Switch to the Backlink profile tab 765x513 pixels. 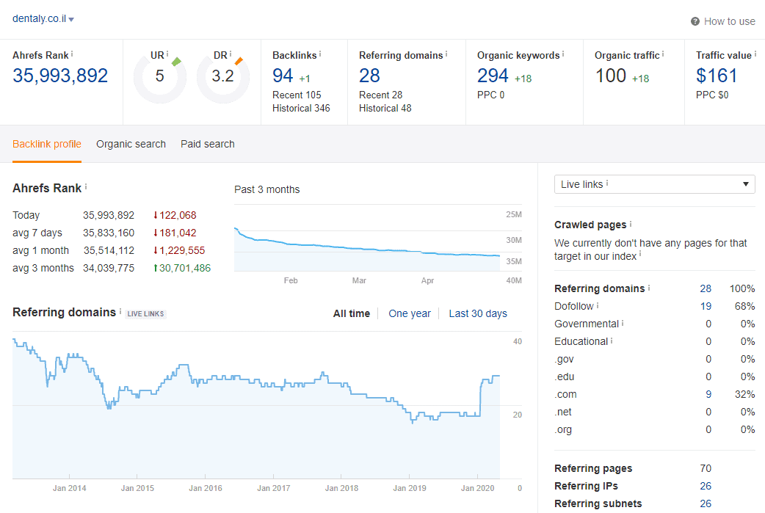[x=47, y=145]
